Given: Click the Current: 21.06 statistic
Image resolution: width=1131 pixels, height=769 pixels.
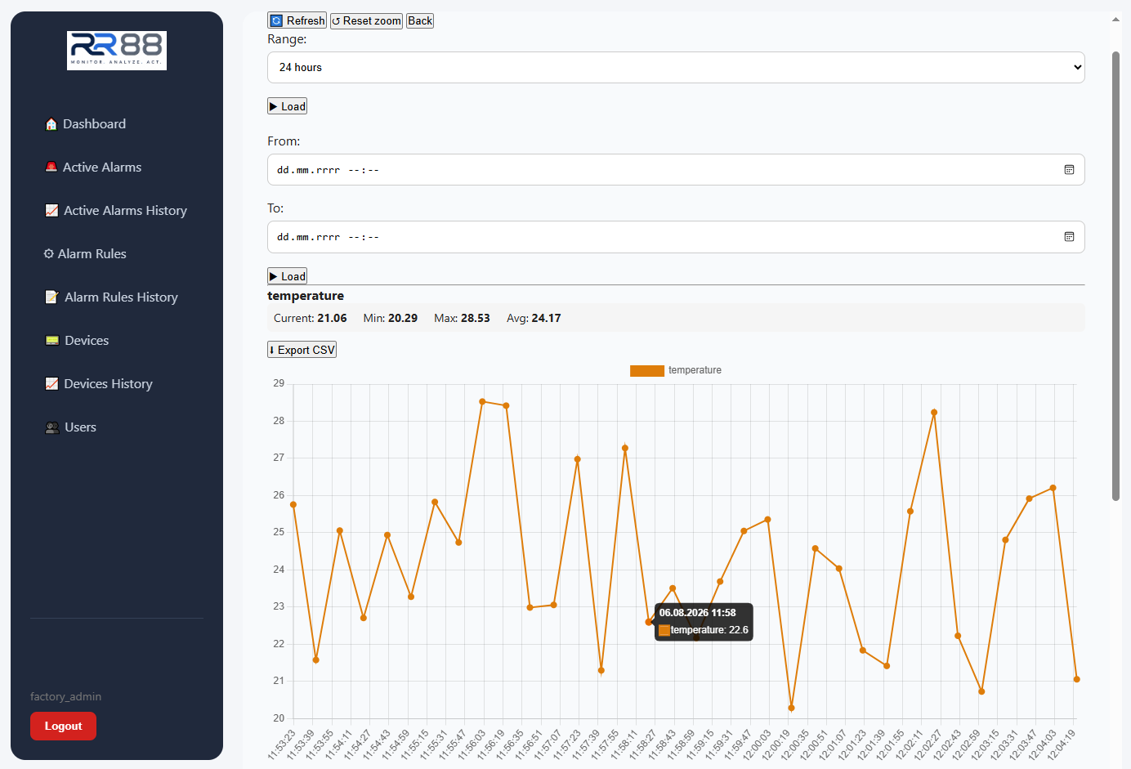Looking at the screenshot, I should click(x=310, y=318).
